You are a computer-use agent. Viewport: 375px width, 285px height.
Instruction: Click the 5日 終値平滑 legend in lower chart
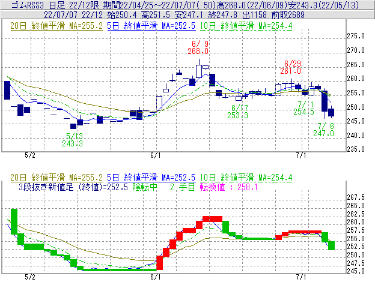coord(151,178)
